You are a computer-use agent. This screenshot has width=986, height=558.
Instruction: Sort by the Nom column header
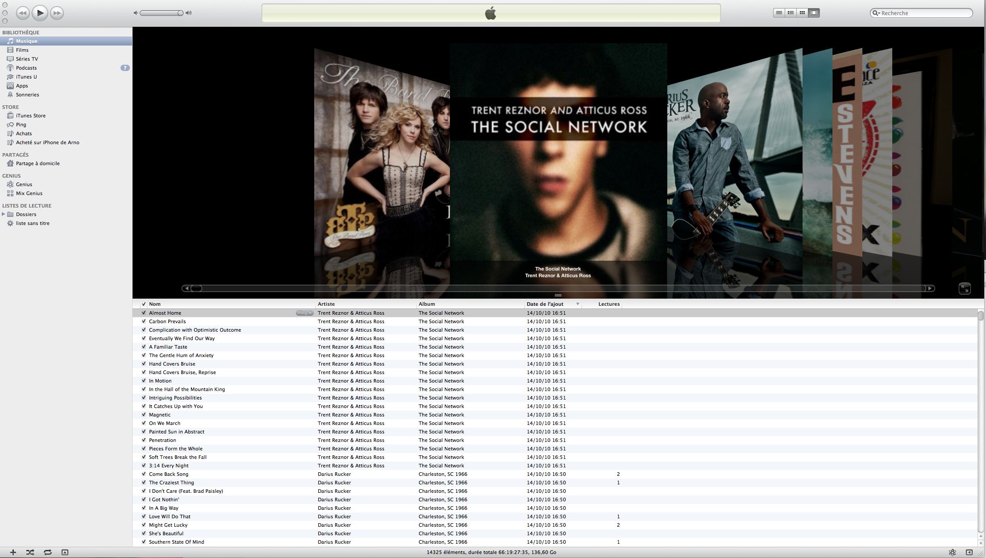click(231, 304)
